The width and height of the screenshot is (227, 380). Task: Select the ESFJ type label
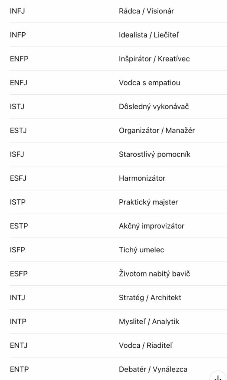[18, 178]
